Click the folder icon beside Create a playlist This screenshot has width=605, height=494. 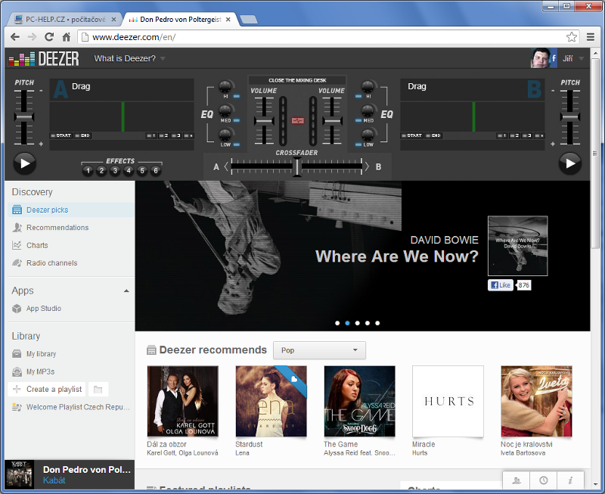tap(98, 389)
